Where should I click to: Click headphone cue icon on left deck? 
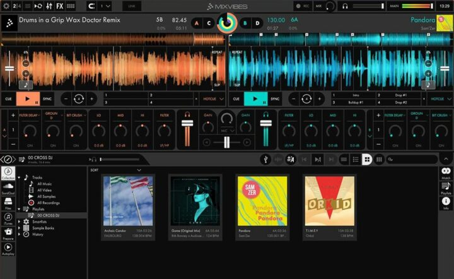pos(187,114)
